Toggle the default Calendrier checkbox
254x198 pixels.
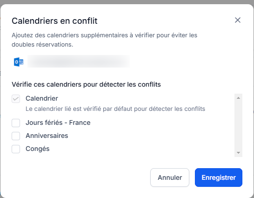16,99
